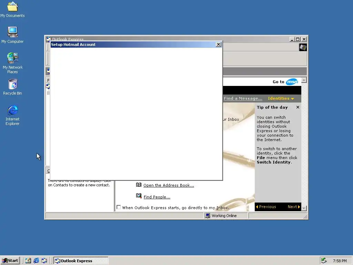Open My Documents desktop icon
This screenshot has height=265, width=353.
pyautogui.click(x=12, y=9)
